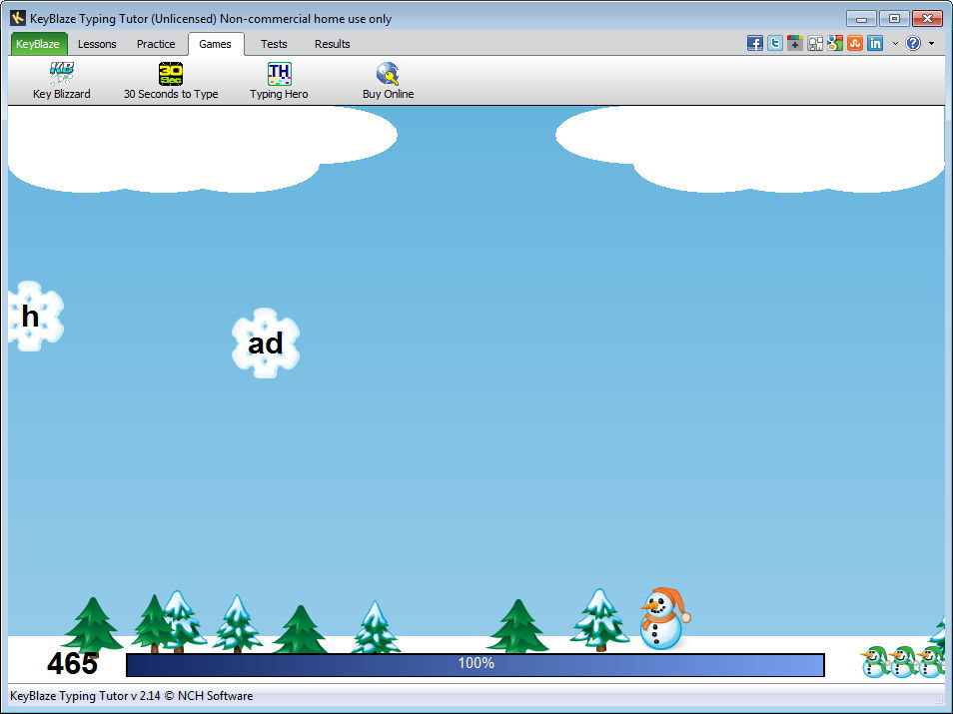Expand the social sharing overflow chevron
This screenshot has height=714, width=953.
coord(895,43)
